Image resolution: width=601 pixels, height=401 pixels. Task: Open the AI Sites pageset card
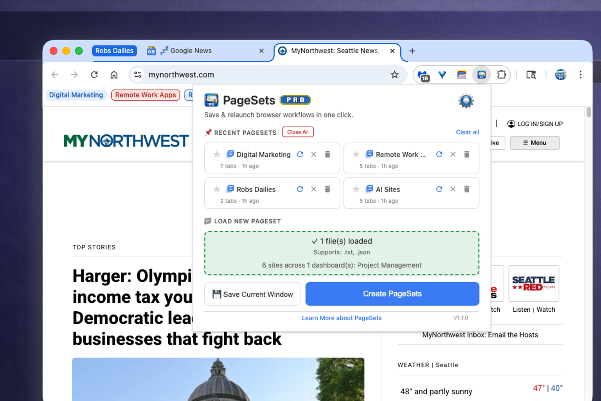[x=411, y=193]
